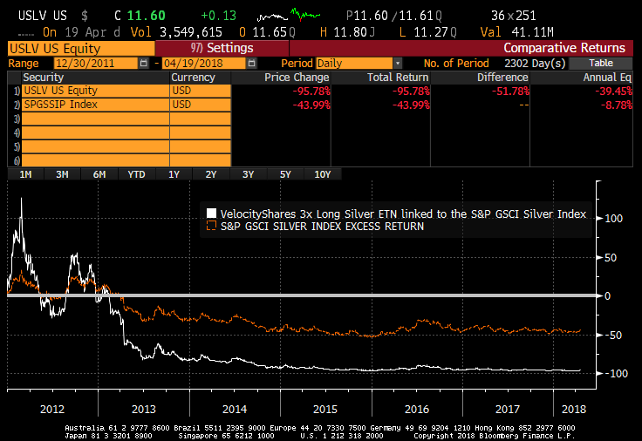Select the 3M range tab
642x441 pixels.
pos(62,174)
